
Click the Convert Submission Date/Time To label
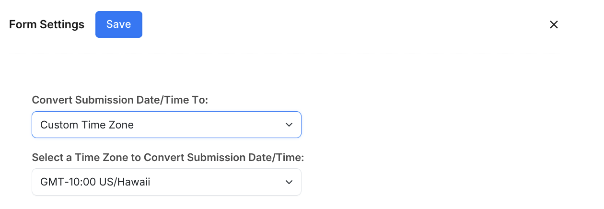point(120,100)
